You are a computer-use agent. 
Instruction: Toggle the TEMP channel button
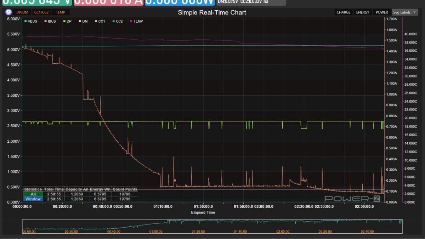(x=61, y=12)
